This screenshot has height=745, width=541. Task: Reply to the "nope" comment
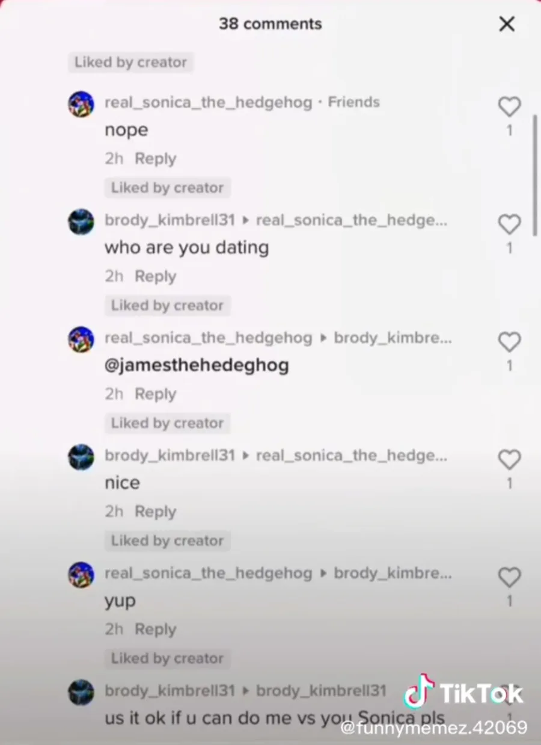pyautogui.click(x=155, y=159)
